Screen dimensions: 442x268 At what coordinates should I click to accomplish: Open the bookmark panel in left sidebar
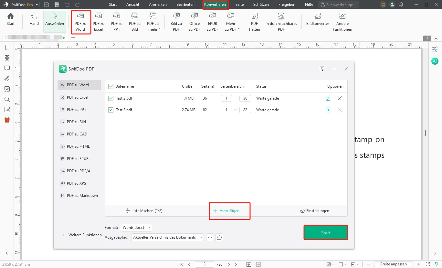point(7,48)
